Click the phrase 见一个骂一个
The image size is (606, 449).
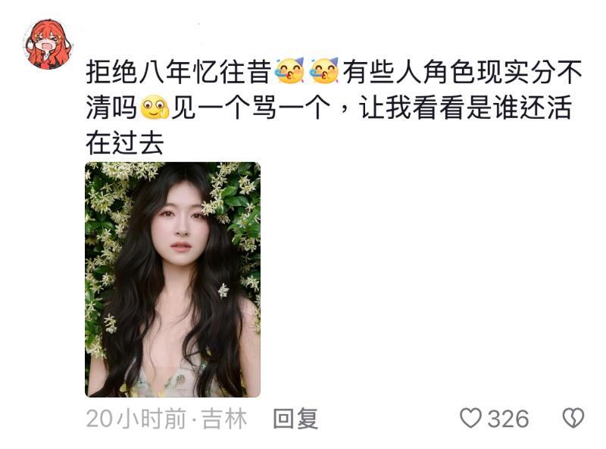coord(251,108)
